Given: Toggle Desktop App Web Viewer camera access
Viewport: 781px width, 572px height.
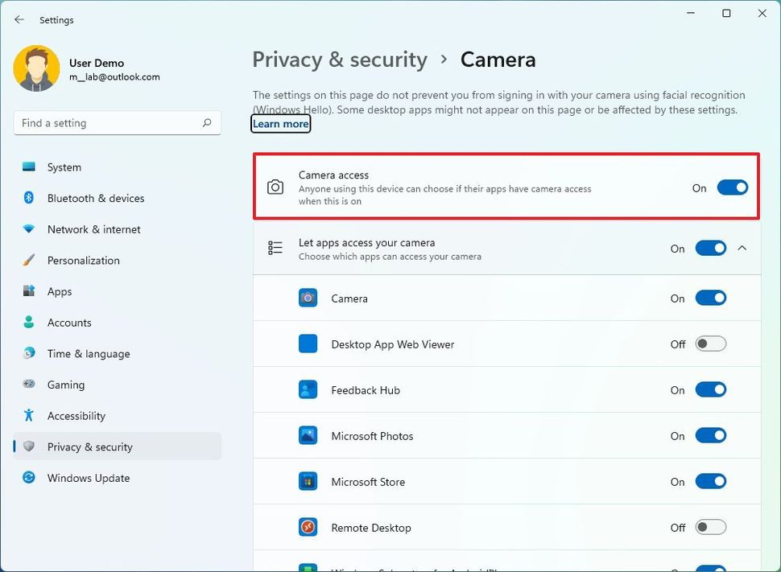Looking at the screenshot, I should coord(710,344).
